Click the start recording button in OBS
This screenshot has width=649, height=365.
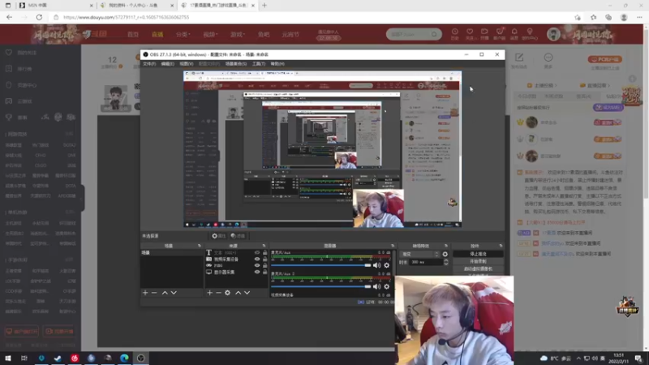478,261
